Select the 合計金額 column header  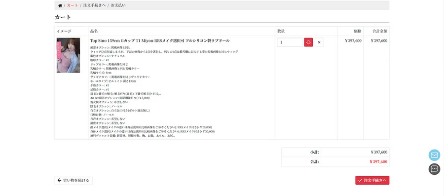(380, 31)
